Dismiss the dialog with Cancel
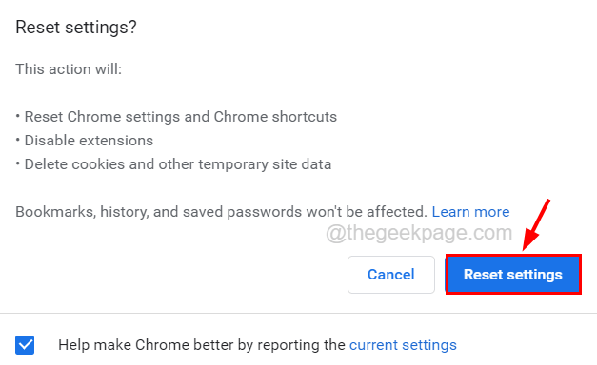Screen dimensions: 597x365 pyautogui.click(x=391, y=274)
